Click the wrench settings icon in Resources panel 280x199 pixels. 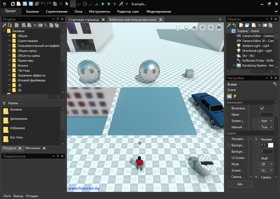tap(4, 25)
